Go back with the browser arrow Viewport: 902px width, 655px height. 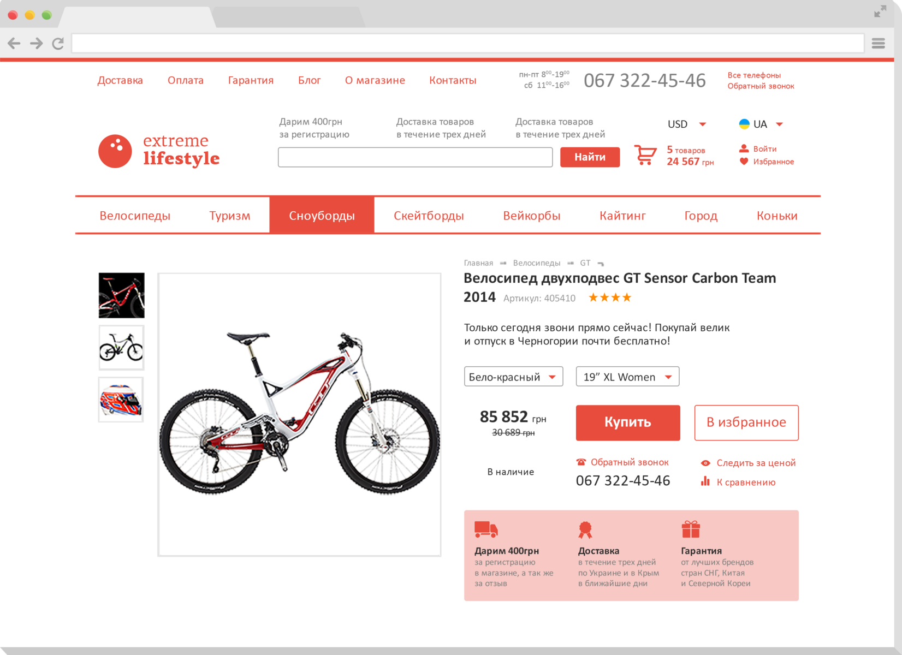14,43
